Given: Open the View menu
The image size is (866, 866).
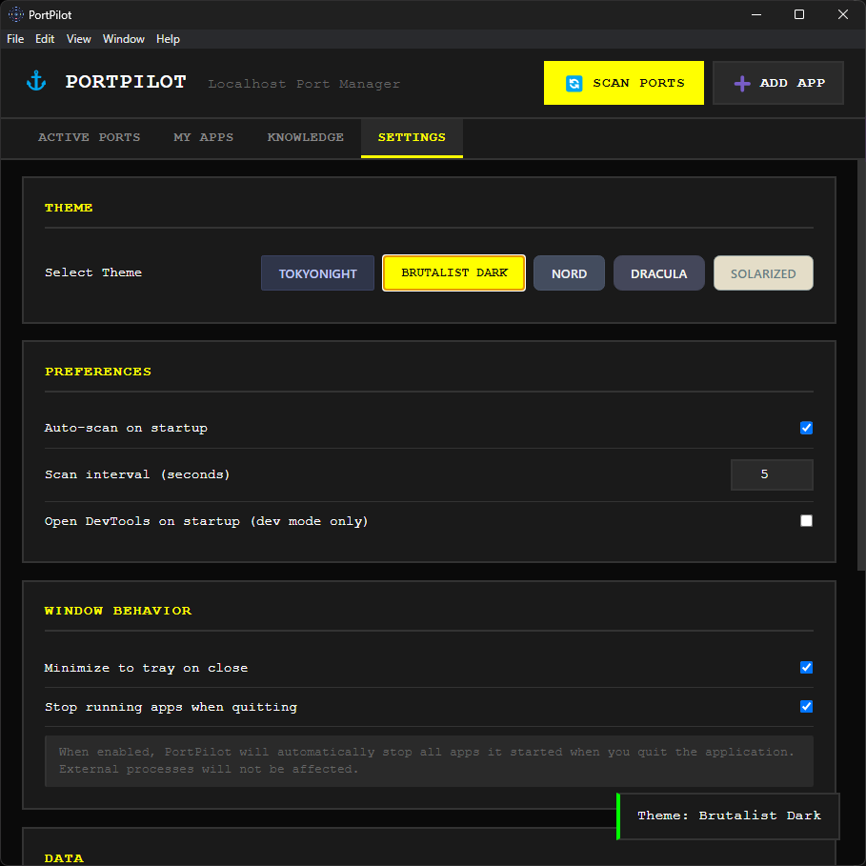Looking at the screenshot, I should [x=79, y=39].
